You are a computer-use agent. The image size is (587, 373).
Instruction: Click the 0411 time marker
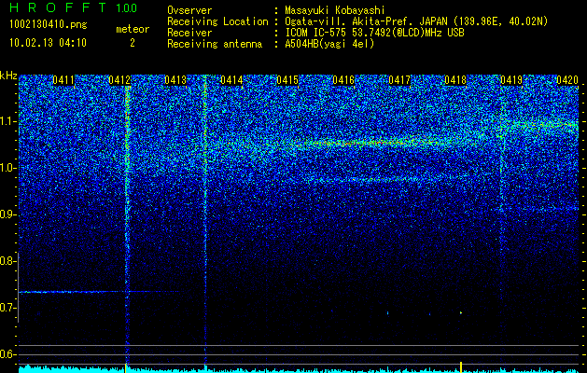click(x=63, y=80)
